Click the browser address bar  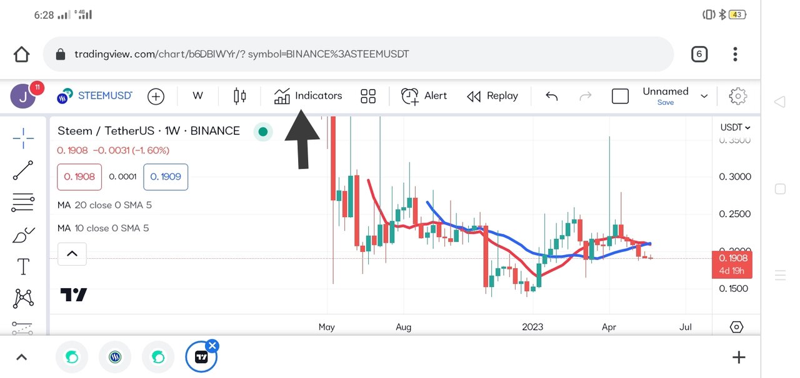(x=358, y=54)
